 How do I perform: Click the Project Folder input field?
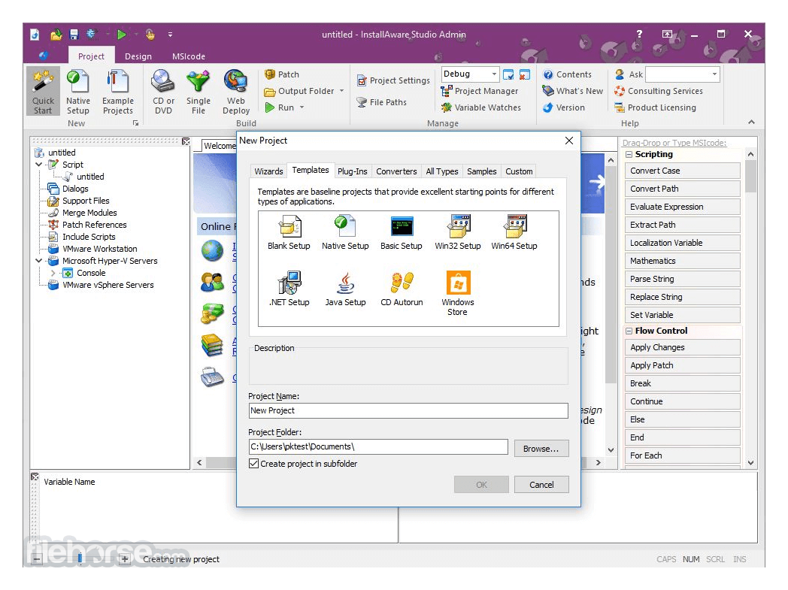tap(378, 446)
